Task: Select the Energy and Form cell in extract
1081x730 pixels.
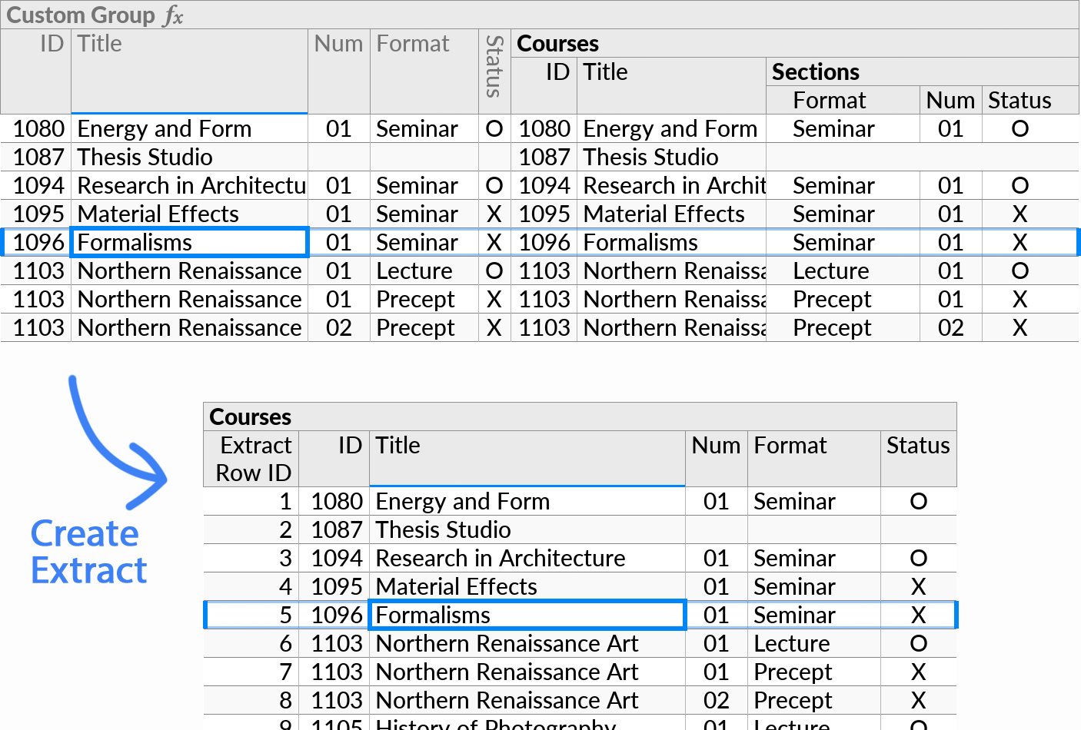Action: point(462,501)
